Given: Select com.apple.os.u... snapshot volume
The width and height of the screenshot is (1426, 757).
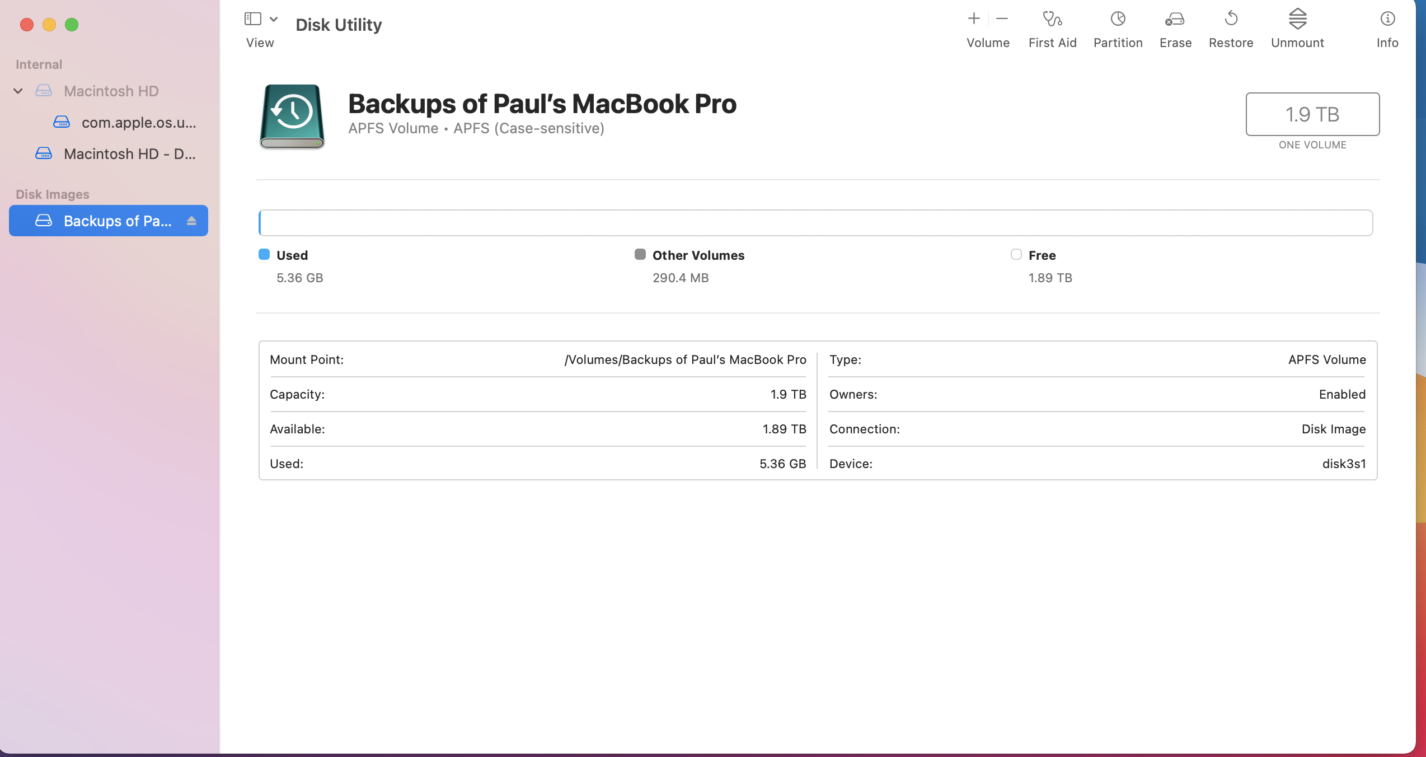Looking at the screenshot, I should [138, 122].
